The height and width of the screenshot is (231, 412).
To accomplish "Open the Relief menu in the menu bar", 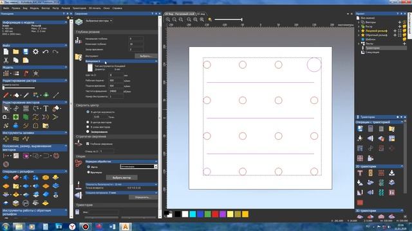I will click(66, 8).
